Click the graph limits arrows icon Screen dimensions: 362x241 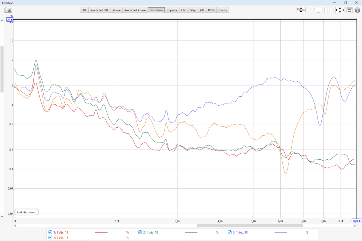pyautogui.click(x=340, y=10)
